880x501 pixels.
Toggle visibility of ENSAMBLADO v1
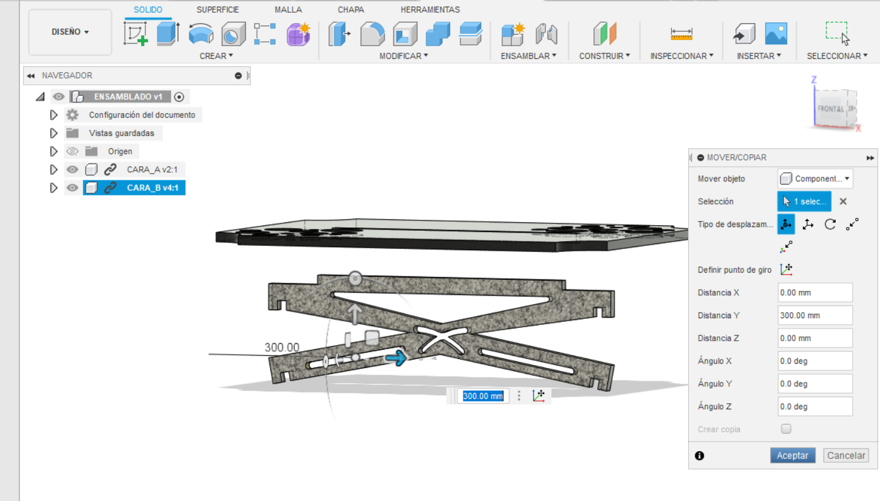click(x=58, y=97)
